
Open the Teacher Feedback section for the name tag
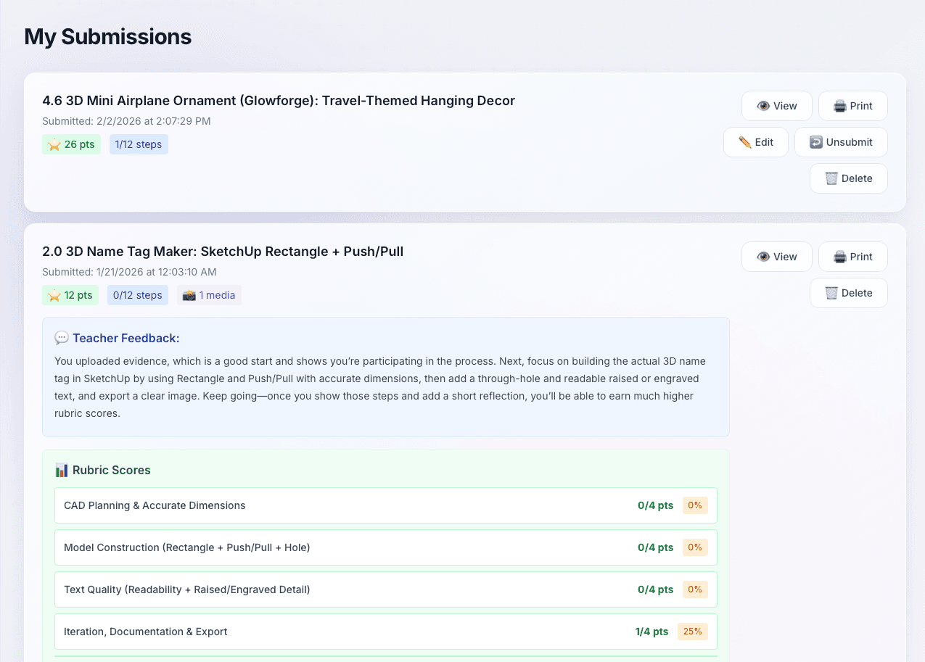386,376
